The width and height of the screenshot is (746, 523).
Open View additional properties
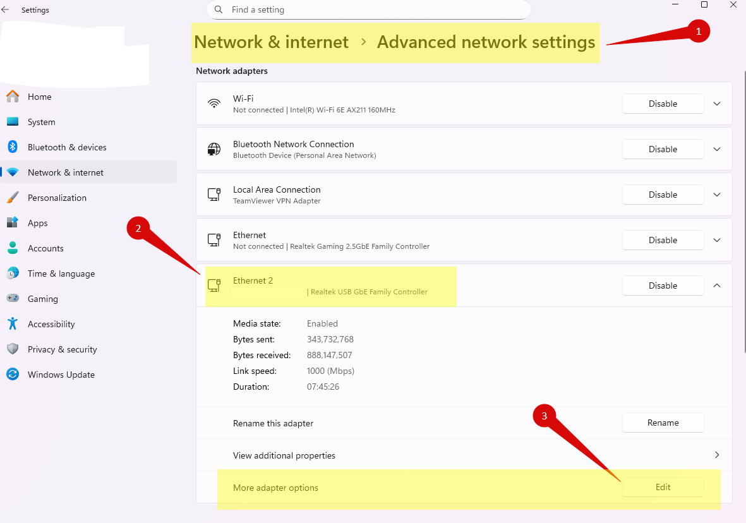click(x=284, y=455)
